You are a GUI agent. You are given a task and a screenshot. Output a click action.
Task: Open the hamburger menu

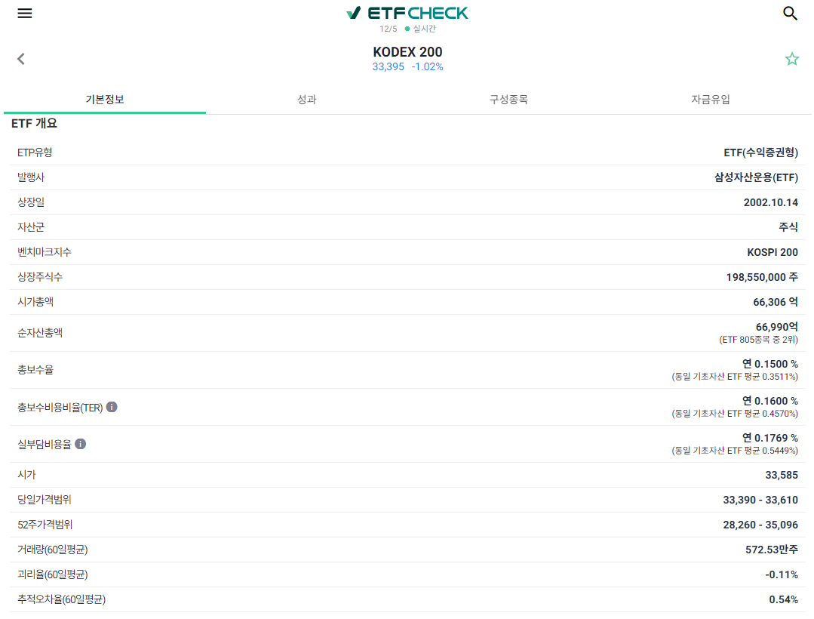pos(24,14)
